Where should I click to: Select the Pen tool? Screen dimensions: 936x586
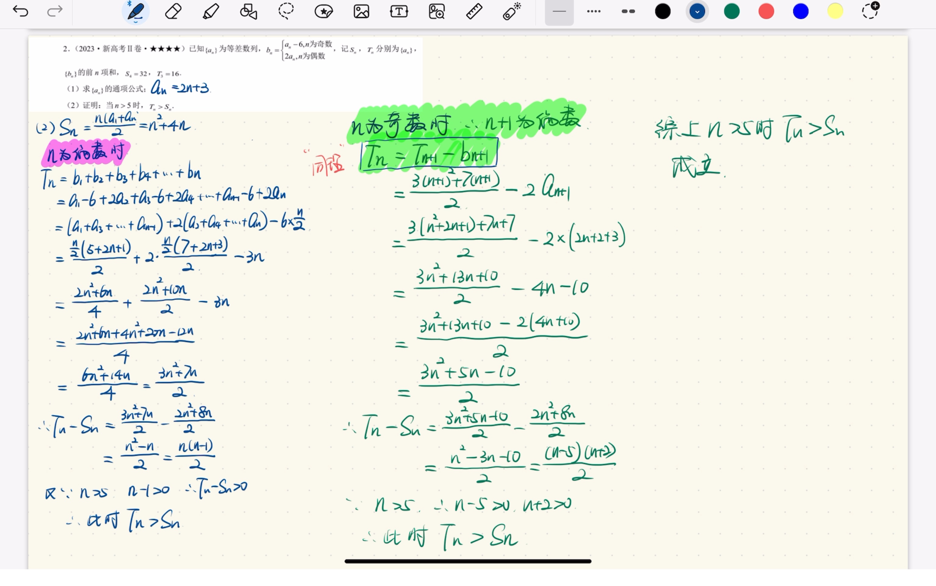[136, 11]
